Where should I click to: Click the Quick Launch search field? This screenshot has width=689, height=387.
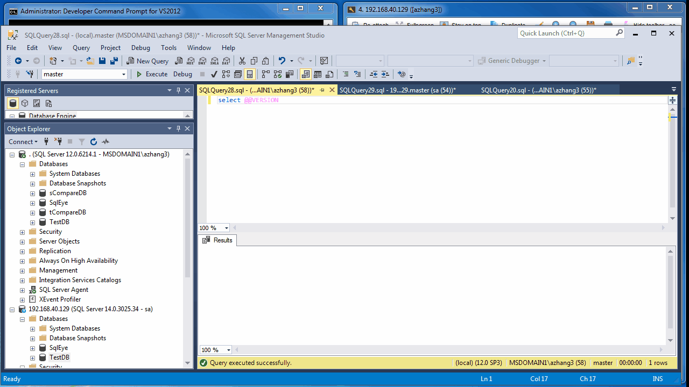[x=571, y=33]
